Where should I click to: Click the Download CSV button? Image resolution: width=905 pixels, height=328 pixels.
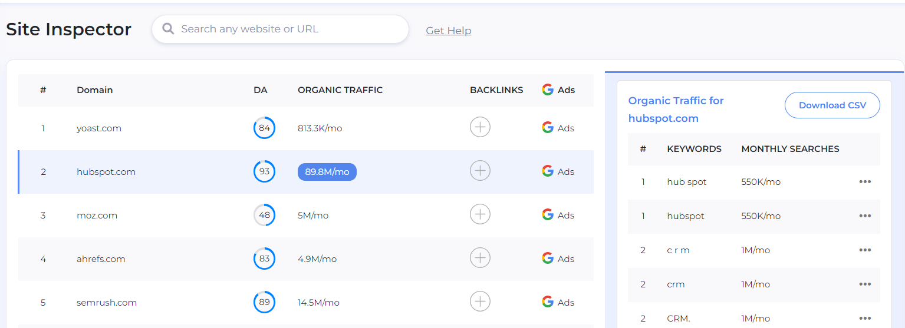tap(832, 105)
